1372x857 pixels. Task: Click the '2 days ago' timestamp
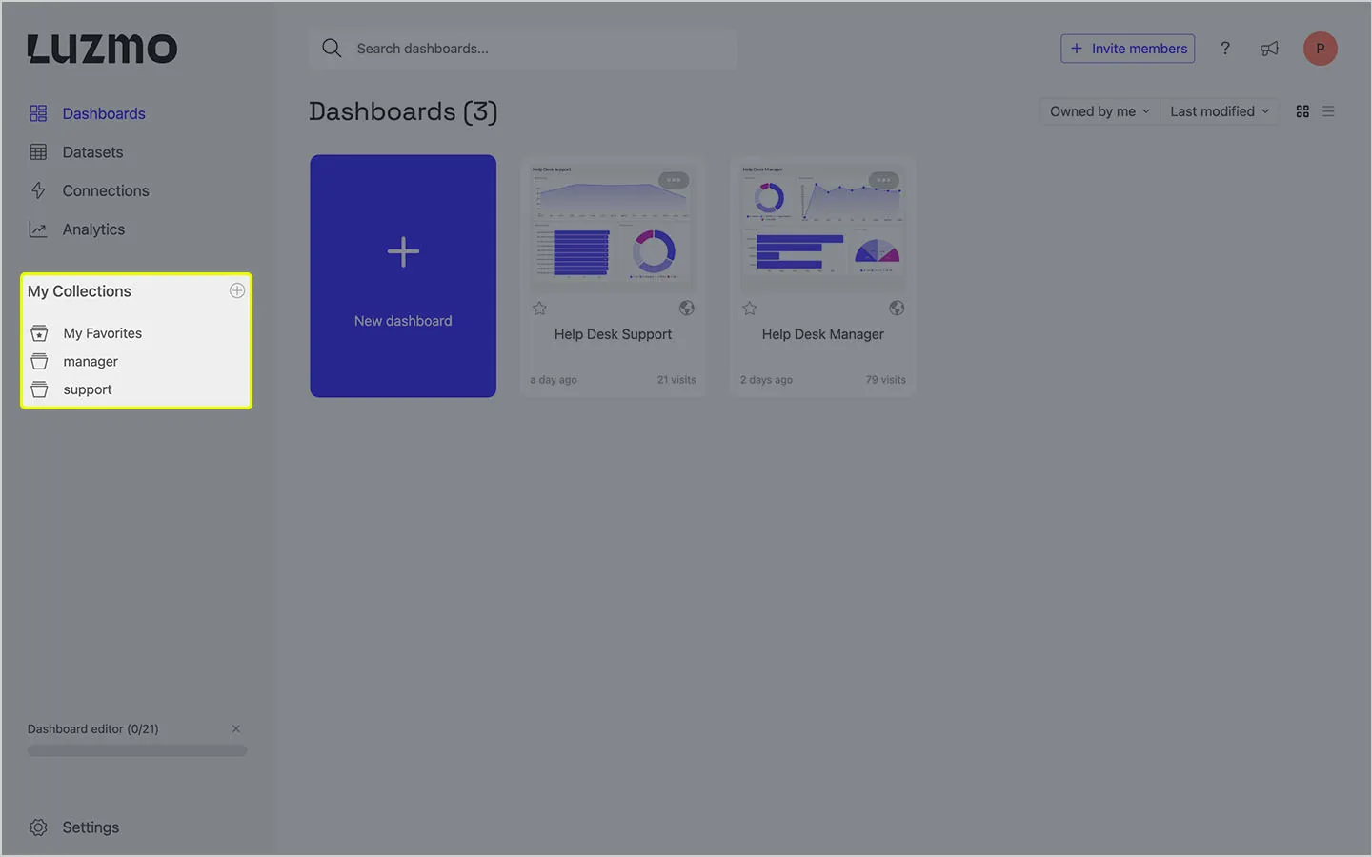coord(766,380)
